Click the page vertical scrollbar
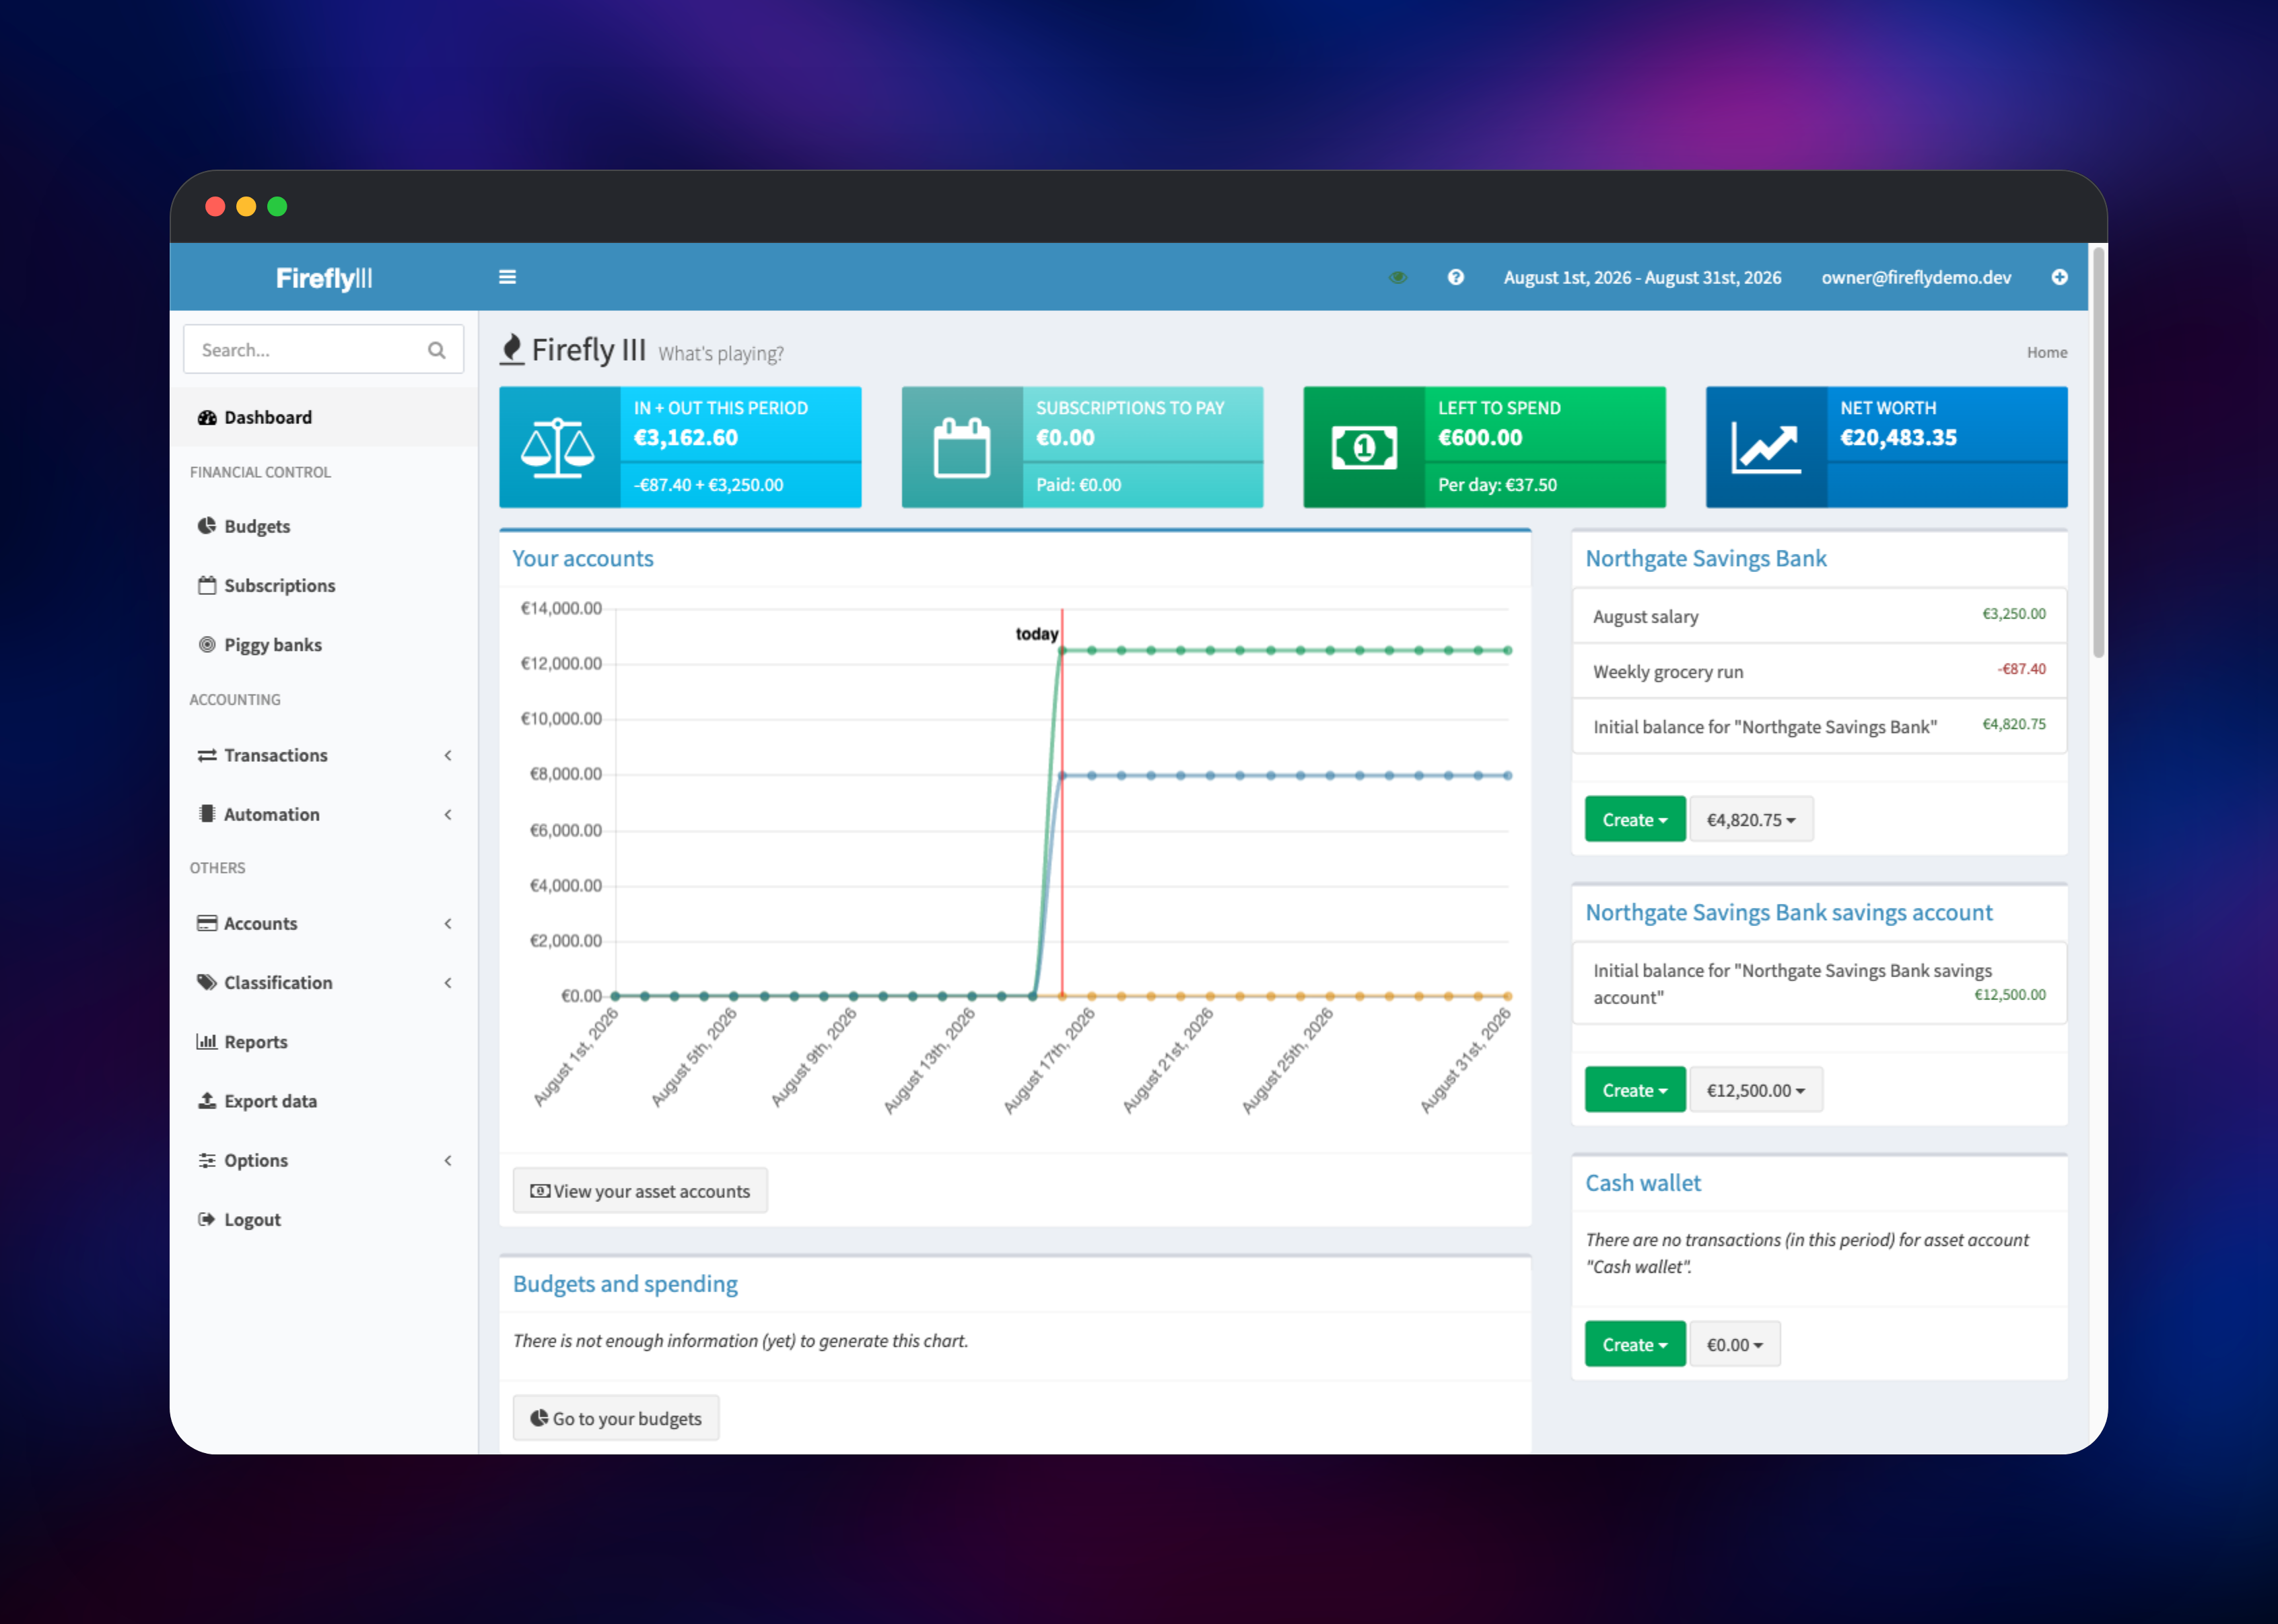 pyautogui.click(x=2098, y=452)
